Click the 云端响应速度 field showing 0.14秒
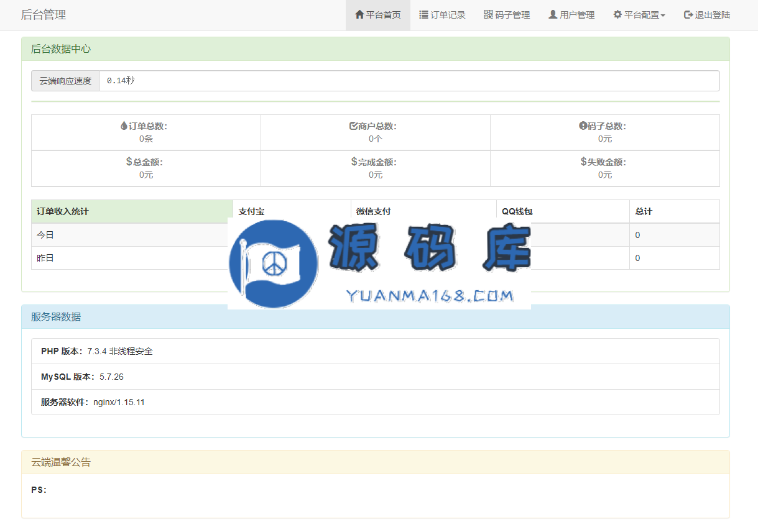The image size is (758, 527). click(x=409, y=81)
